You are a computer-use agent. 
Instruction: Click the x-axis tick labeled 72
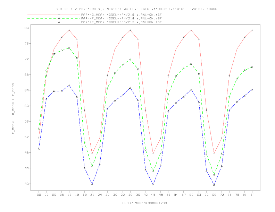[x=222, y=195]
